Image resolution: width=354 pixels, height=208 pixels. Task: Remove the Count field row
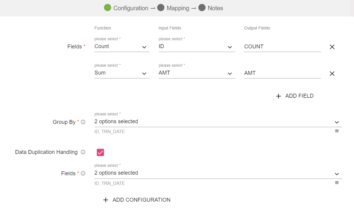tap(332, 47)
